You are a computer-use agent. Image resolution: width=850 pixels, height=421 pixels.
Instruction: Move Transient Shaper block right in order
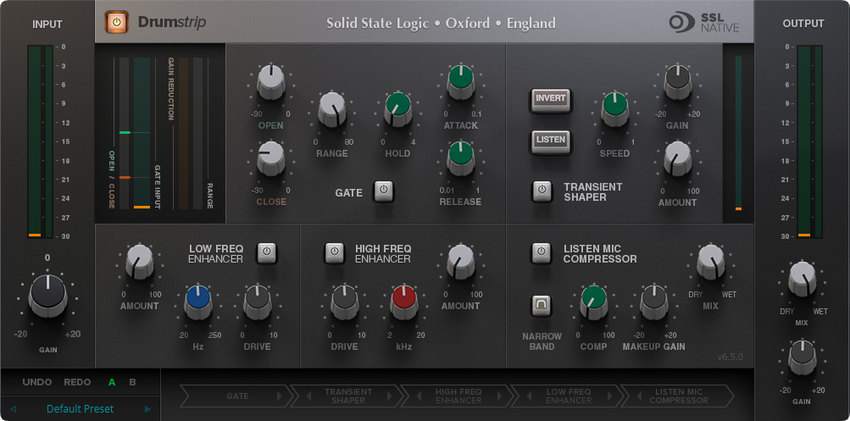click(x=389, y=396)
